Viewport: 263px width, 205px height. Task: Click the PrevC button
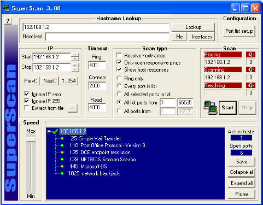point(31,81)
